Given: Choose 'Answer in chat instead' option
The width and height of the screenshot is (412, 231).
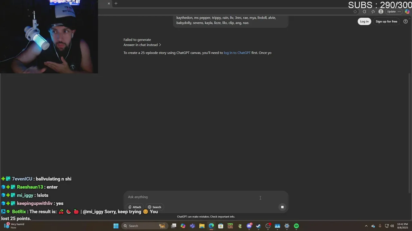Looking at the screenshot, I should click(x=142, y=45).
